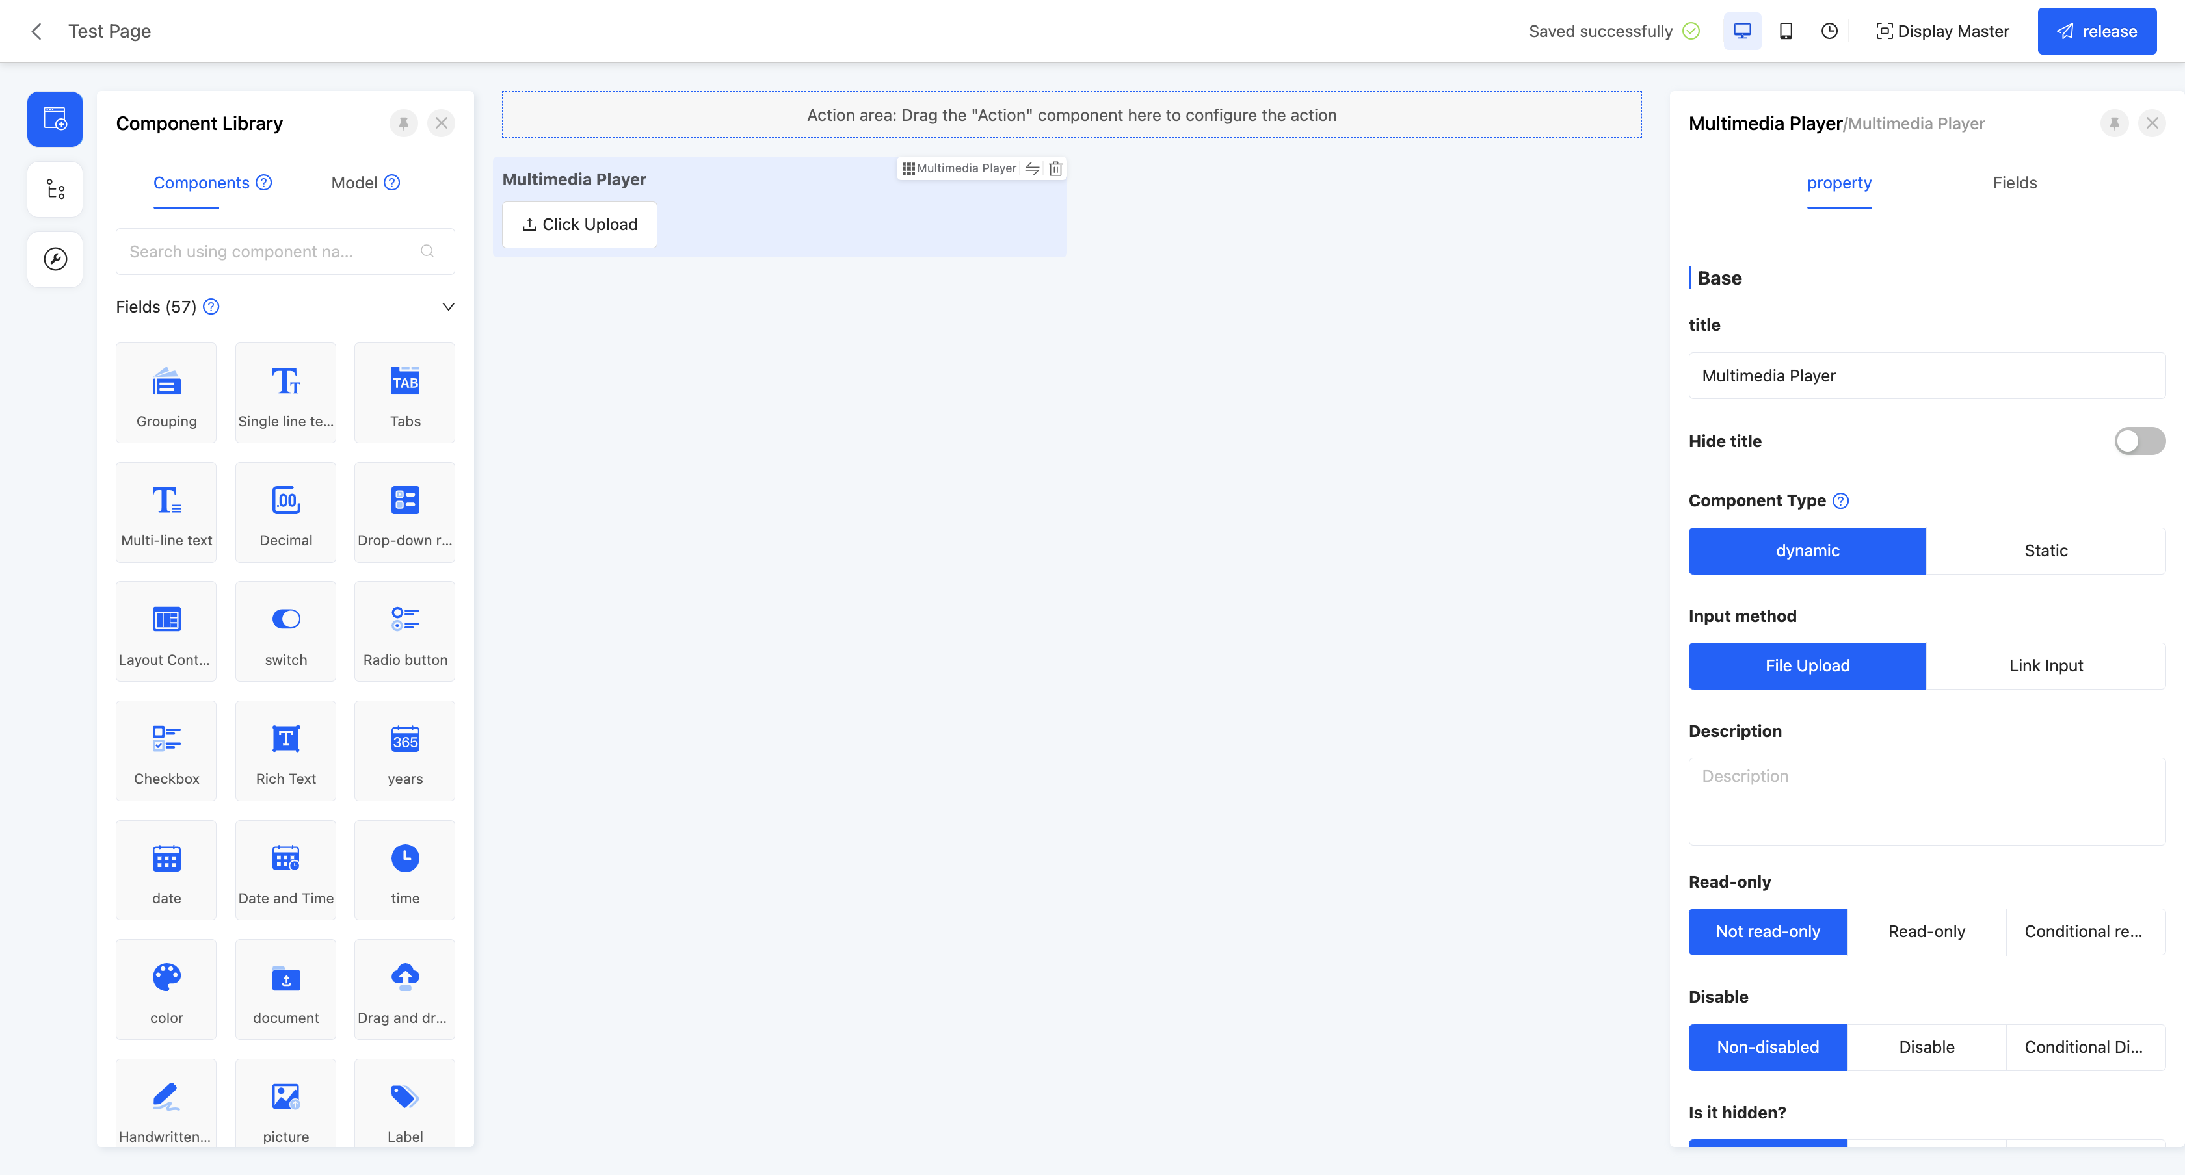Choose Link Input as input method
The width and height of the screenshot is (2185, 1175).
[x=2045, y=666]
